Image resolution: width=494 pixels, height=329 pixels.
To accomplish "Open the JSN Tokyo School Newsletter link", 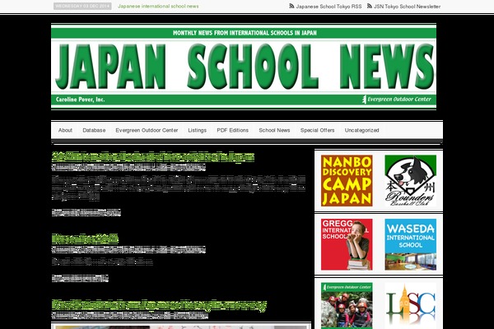I will click(x=407, y=7).
